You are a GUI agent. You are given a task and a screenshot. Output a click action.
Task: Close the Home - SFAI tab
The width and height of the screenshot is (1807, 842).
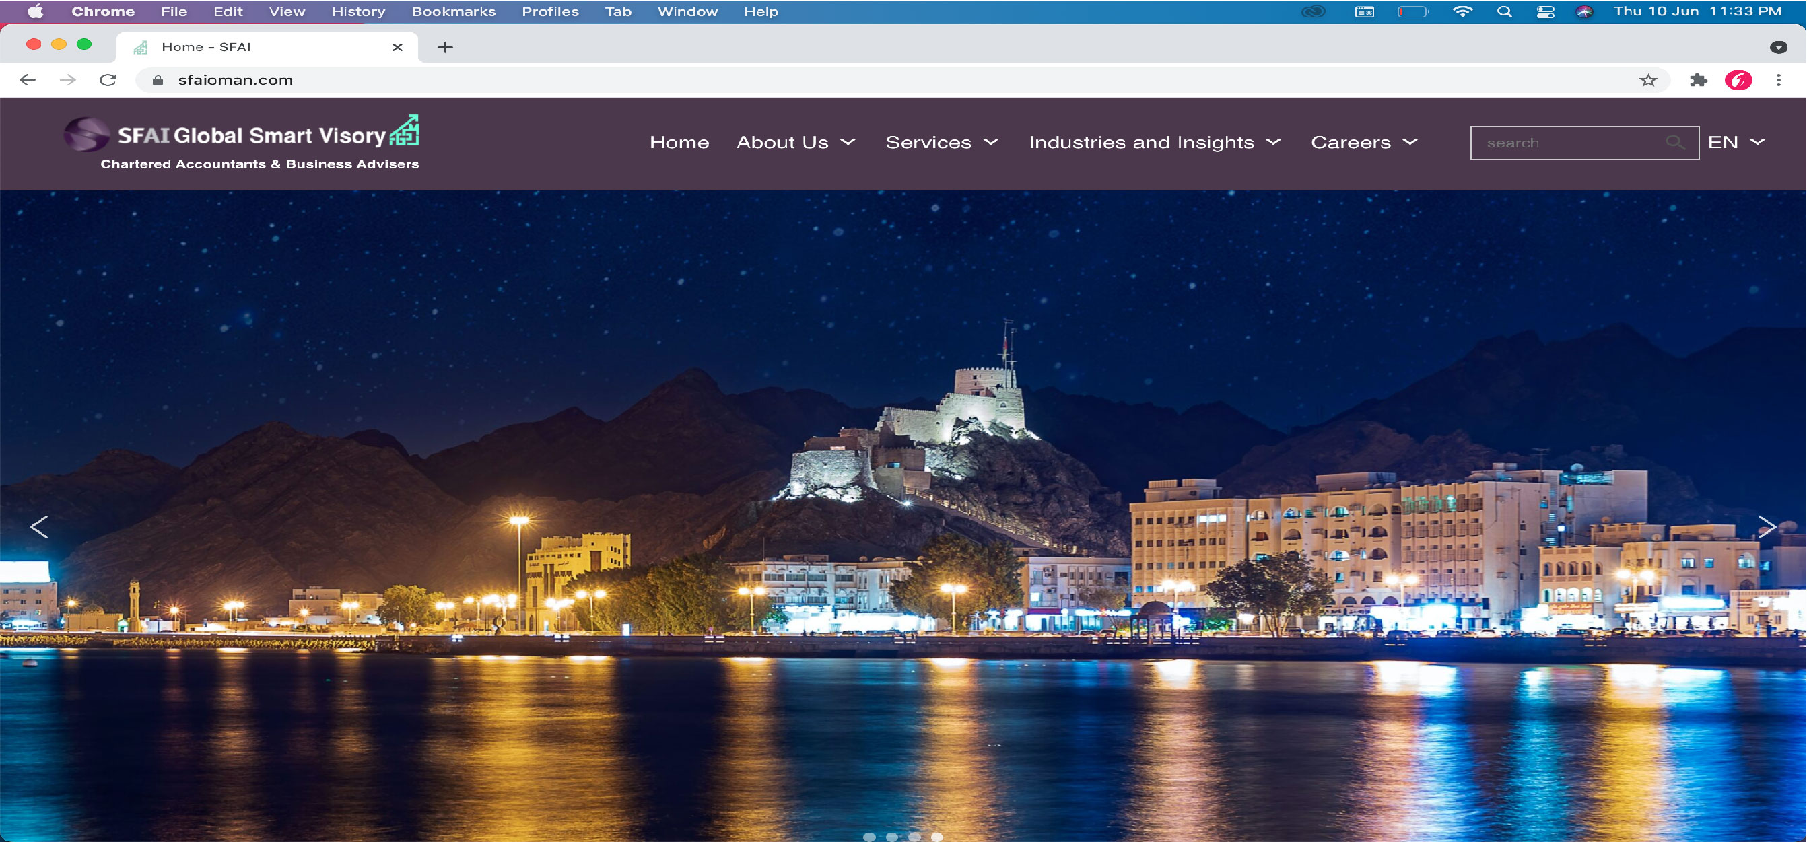(397, 47)
